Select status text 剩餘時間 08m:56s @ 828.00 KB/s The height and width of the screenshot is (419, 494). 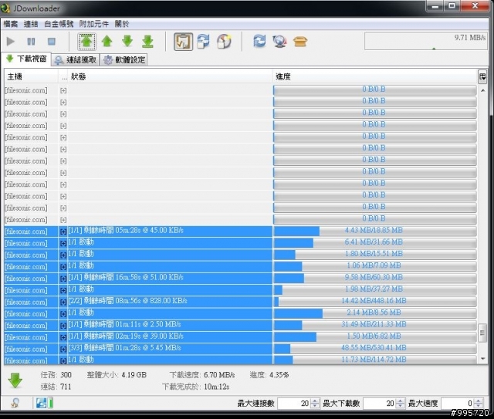coord(136,301)
